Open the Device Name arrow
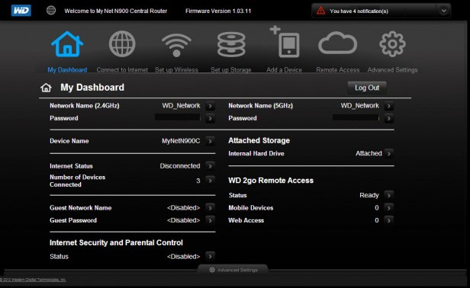470x288 pixels. coord(210,141)
